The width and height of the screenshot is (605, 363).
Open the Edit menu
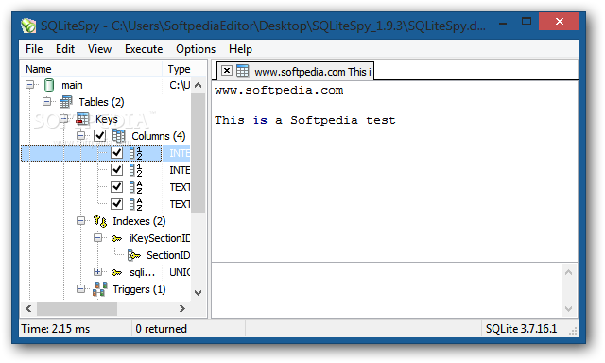coord(65,49)
